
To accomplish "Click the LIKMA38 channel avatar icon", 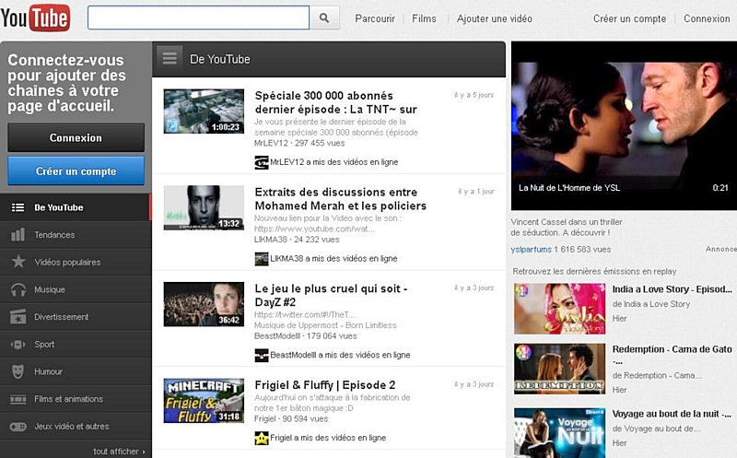I will click(262, 259).
